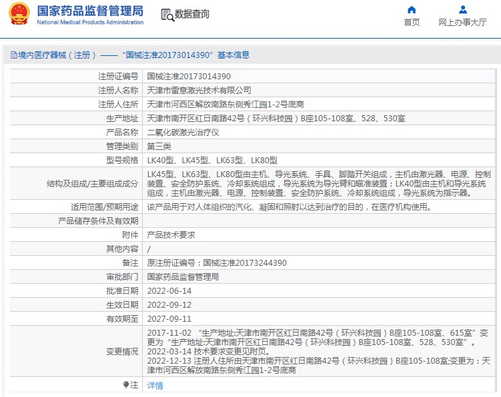The width and height of the screenshot is (501, 397).
Task: Click the 附件 row label
Action: coord(130,235)
